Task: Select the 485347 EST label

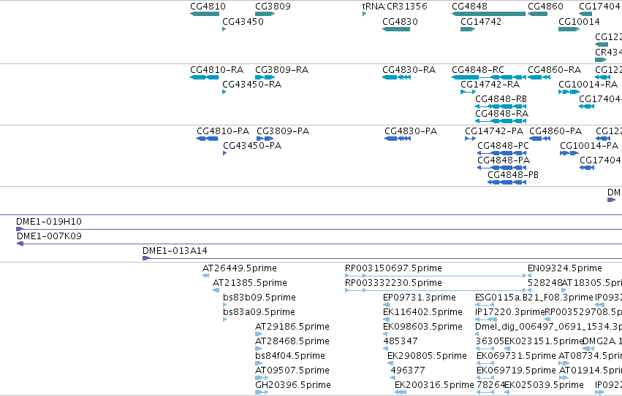Action: (x=401, y=341)
